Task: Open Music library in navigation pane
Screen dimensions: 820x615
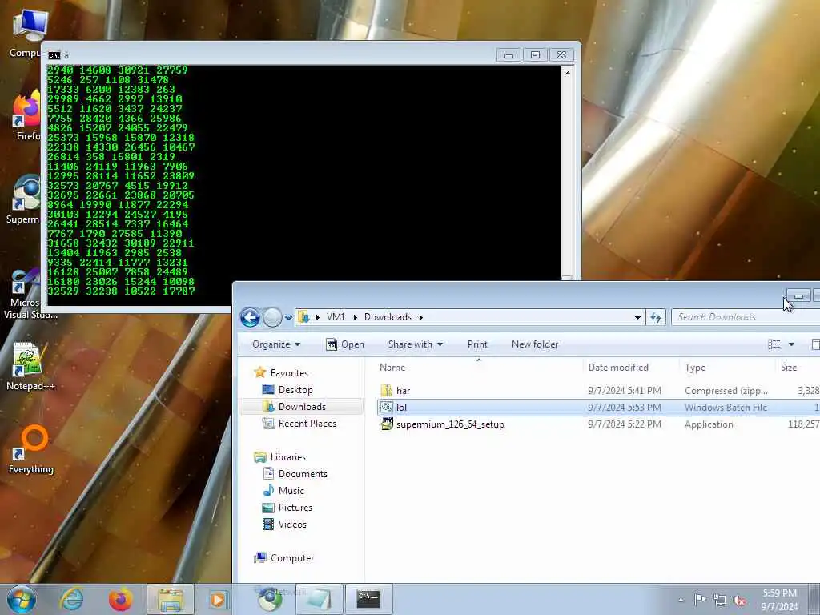Action: click(x=291, y=491)
